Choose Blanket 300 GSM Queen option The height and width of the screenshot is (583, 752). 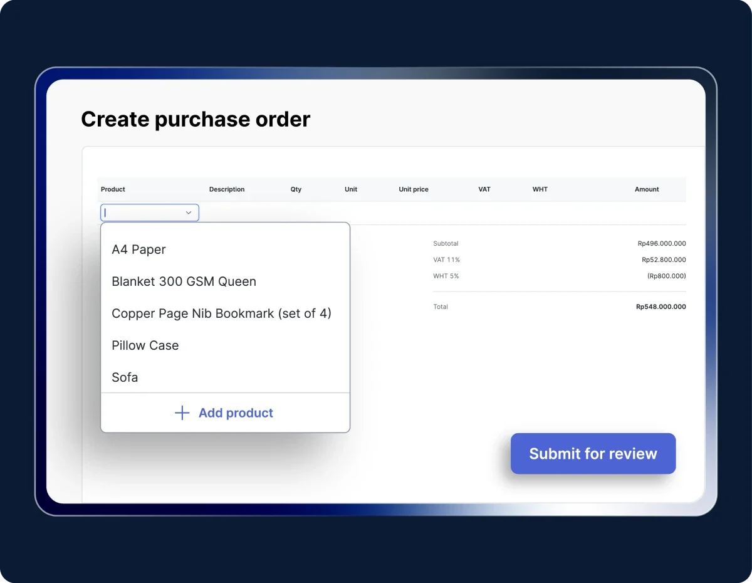(184, 281)
